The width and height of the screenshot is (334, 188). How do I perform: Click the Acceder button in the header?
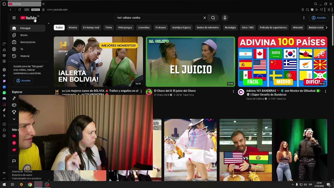[319, 18]
